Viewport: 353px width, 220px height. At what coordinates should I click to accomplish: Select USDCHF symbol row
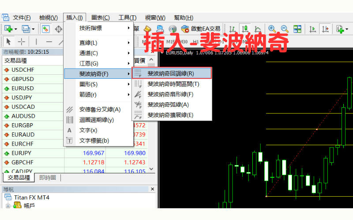33,70
